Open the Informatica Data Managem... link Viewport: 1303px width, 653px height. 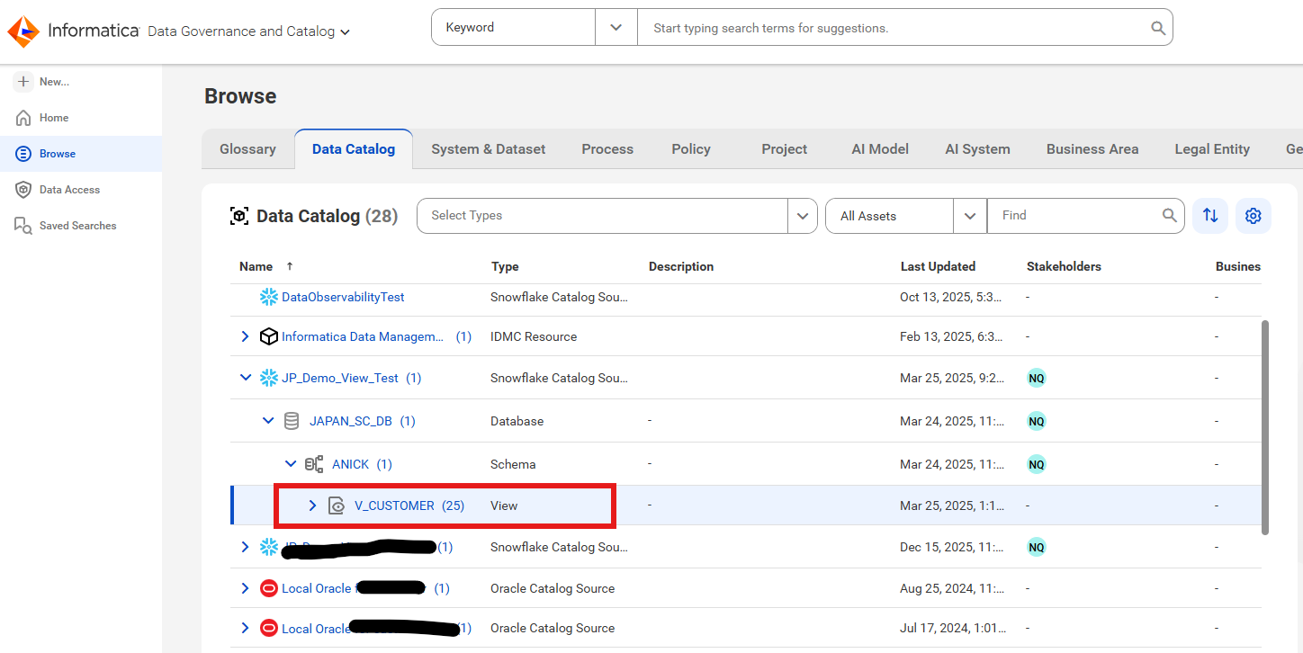coord(363,336)
